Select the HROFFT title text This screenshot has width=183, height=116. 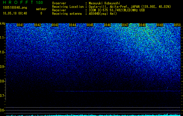[x=18, y=2]
